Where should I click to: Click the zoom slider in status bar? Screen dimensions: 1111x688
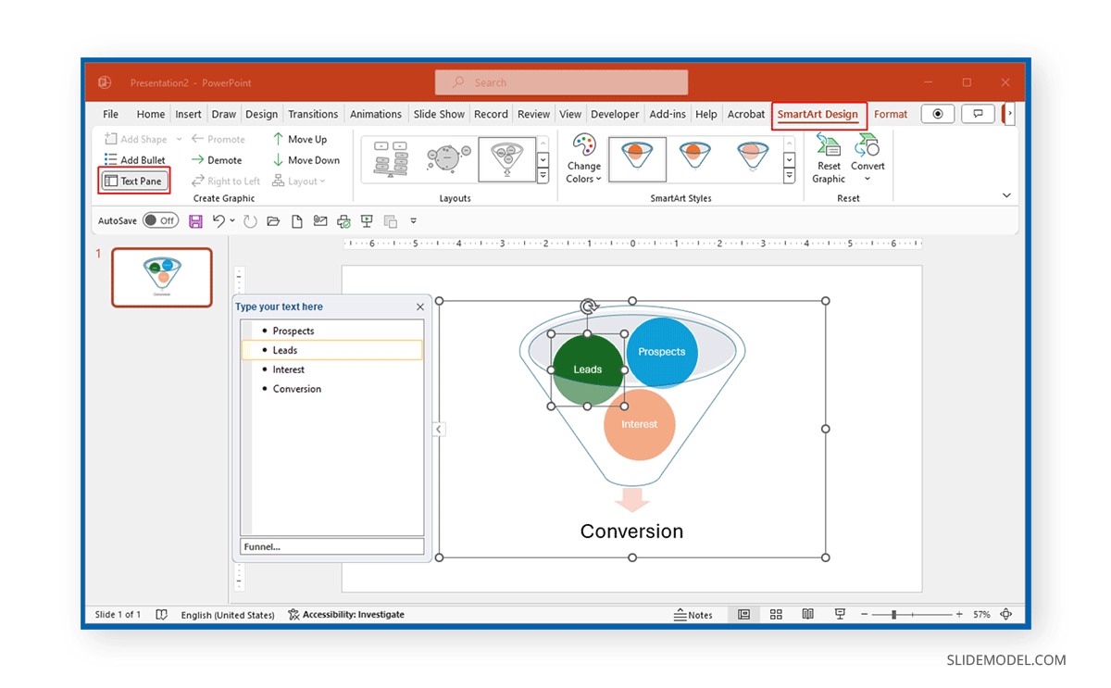click(x=913, y=615)
